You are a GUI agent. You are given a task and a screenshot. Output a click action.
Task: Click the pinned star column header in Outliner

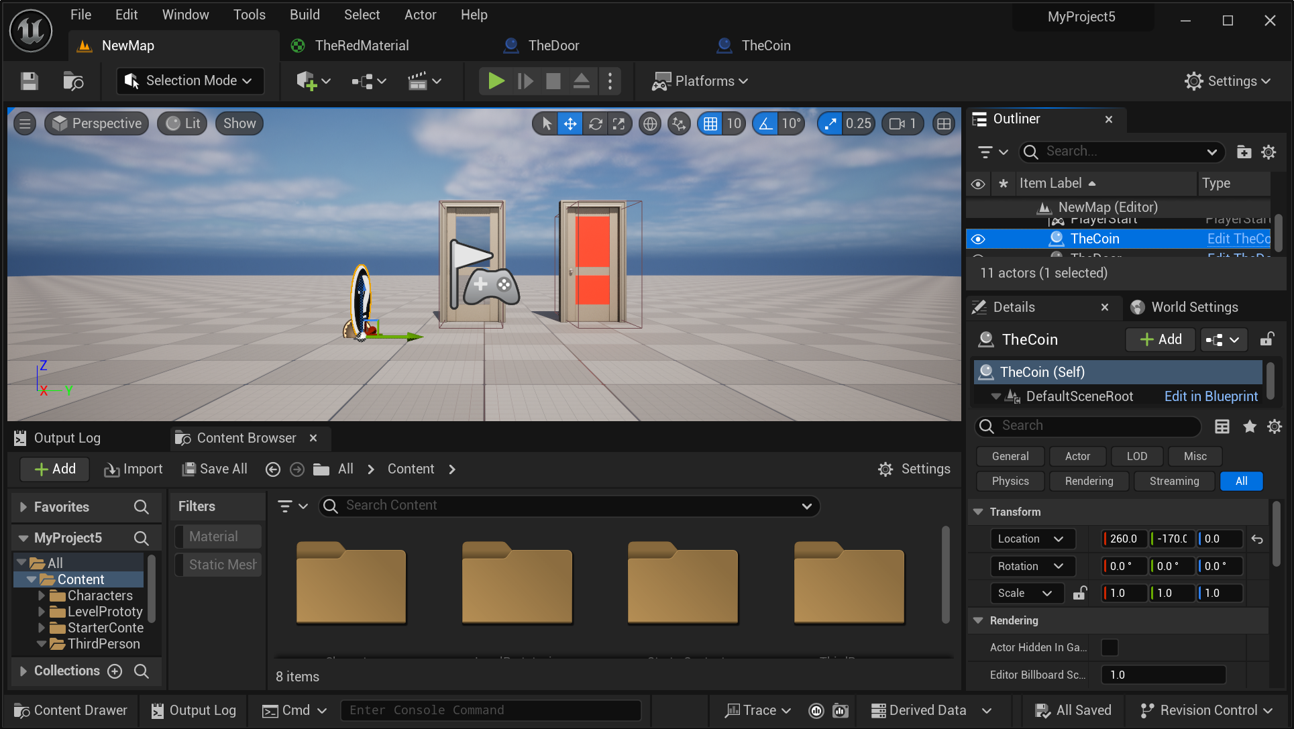pos(1004,183)
